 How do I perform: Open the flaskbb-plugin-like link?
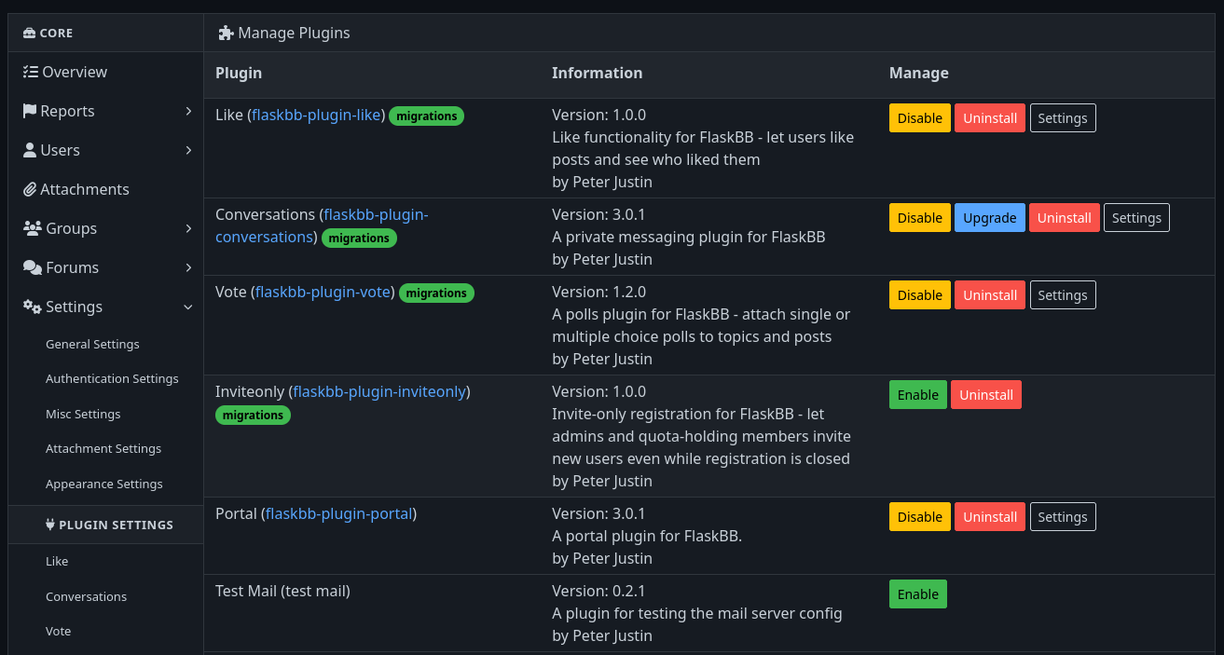pyautogui.click(x=316, y=116)
